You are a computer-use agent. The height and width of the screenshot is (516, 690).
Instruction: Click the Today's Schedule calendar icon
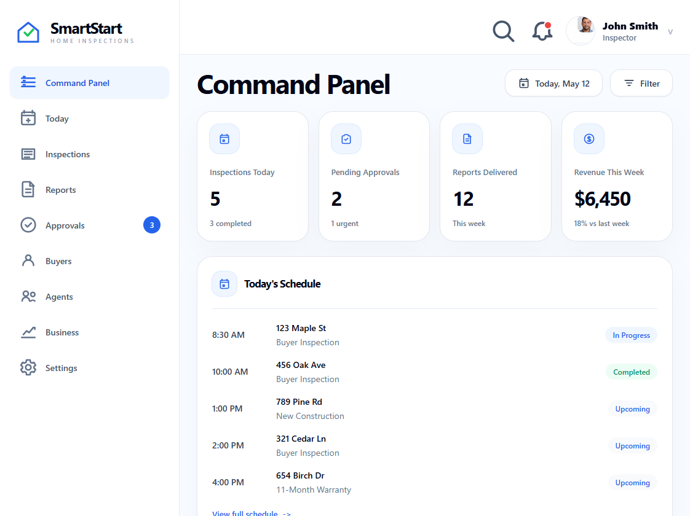(x=224, y=284)
